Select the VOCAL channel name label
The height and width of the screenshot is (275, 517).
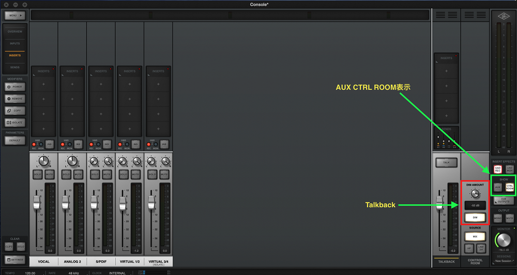[x=43, y=262]
